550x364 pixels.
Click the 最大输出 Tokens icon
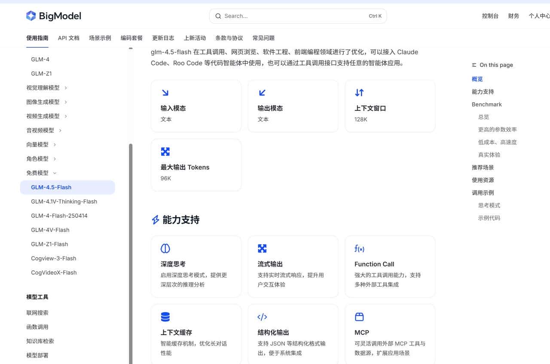pos(165,151)
